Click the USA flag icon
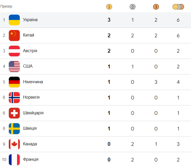The width and height of the screenshot is (191, 167). (14, 67)
